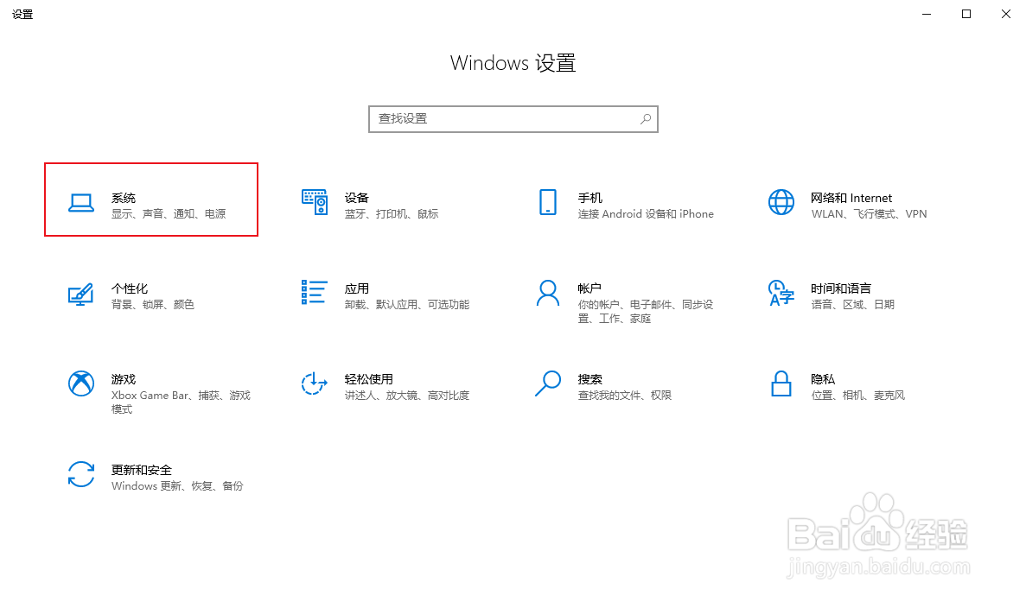Open the 设备 category title
1026x602 pixels.
pos(357,198)
